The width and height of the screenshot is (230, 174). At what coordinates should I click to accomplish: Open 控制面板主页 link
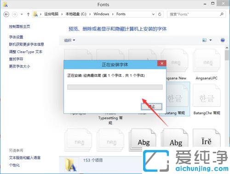point(19,26)
